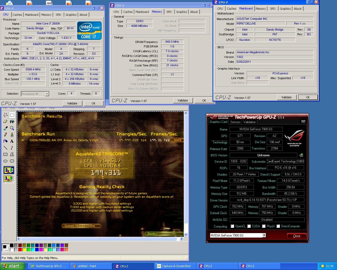The width and height of the screenshot is (337, 270).
Task: Click the Intel Core i7 logo
Action: [x=89, y=31]
